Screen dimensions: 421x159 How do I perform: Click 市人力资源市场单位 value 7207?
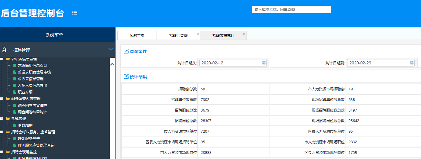pos(205,131)
